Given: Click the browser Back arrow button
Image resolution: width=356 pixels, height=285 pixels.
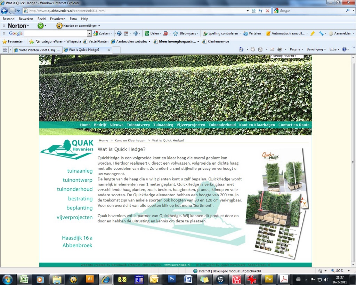Looking at the screenshot, I should pos(4,11).
